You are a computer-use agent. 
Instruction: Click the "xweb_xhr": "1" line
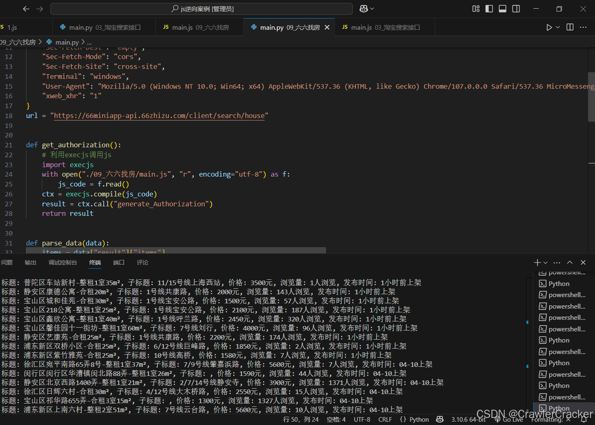pyautogui.click(x=72, y=96)
